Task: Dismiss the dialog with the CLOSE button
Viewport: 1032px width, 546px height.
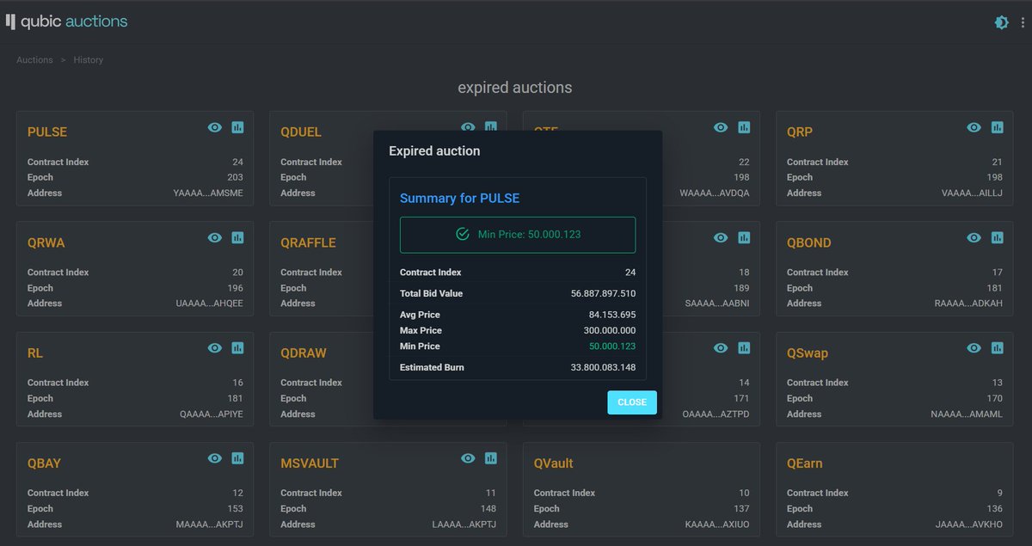Action: [632, 402]
